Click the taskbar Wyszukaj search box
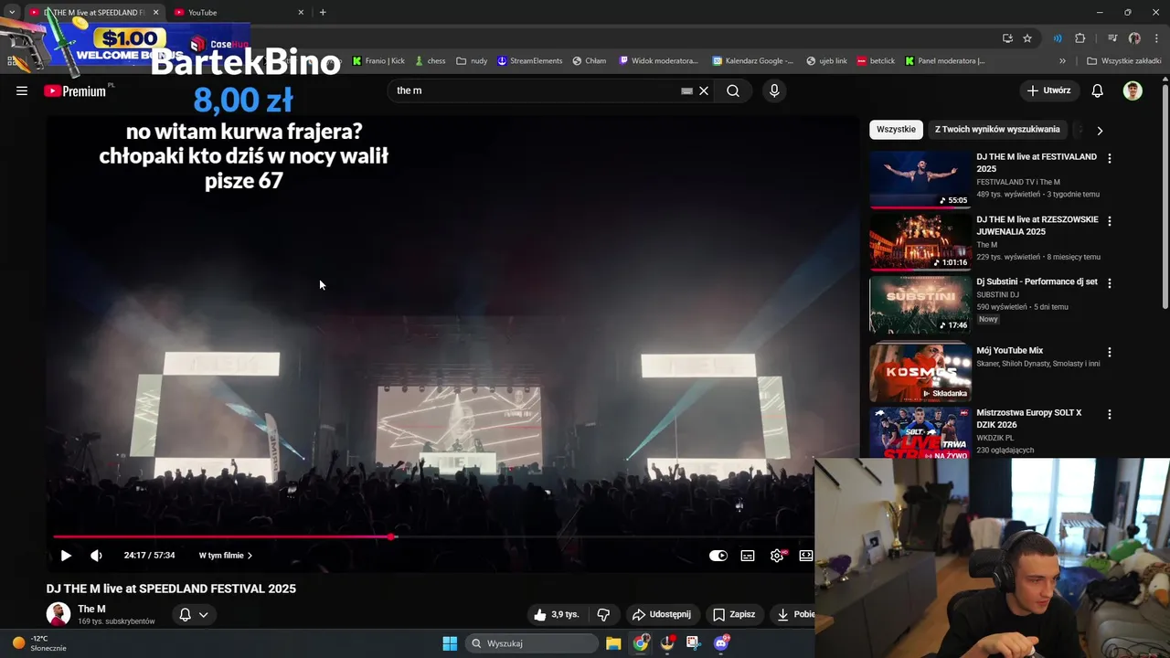This screenshot has height=658, width=1170. [533, 643]
